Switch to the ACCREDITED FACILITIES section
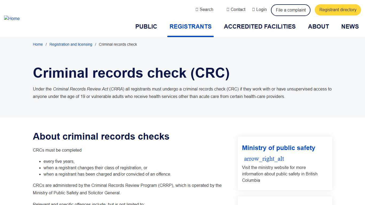This screenshot has width=365, height=205. (259, 26)
